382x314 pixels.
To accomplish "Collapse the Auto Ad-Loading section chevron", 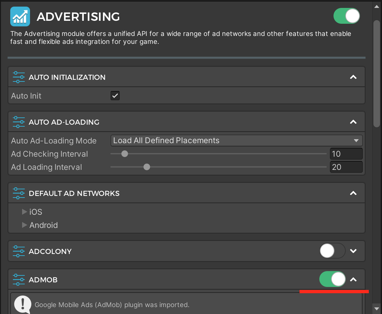I will tap(353, 122).
